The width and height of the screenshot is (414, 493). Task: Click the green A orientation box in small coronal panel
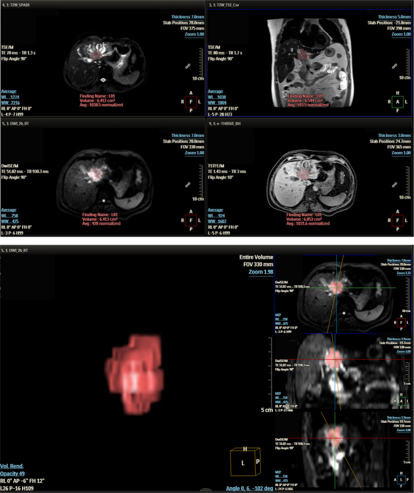point(401,401)
